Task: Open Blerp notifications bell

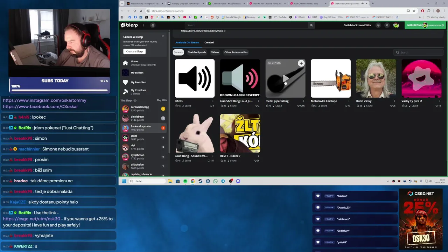Action: 387,25
